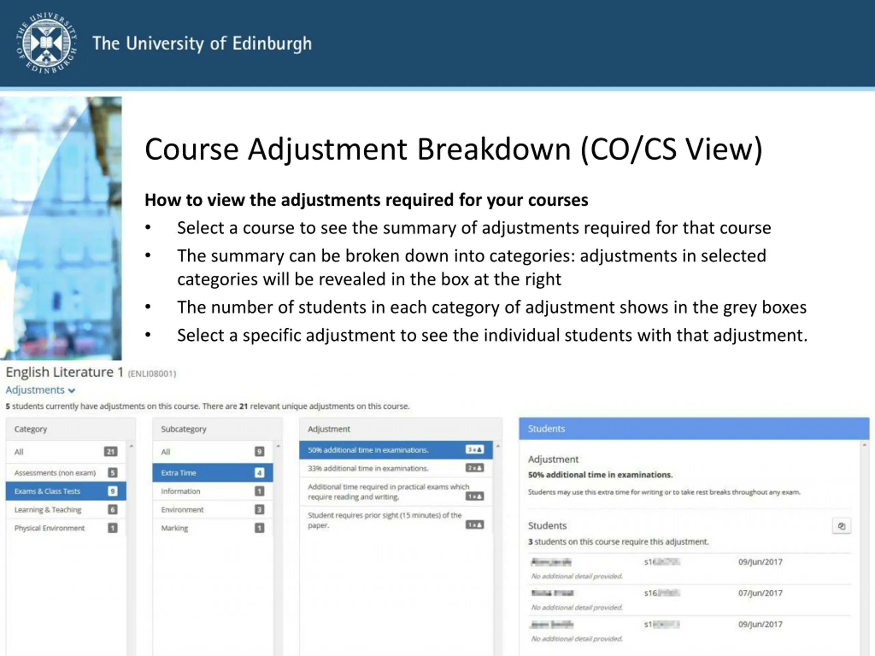This screenshot has height=656, width=875.
Task: Click Students panel scroll-up arrow
Action: coord(865,446)
